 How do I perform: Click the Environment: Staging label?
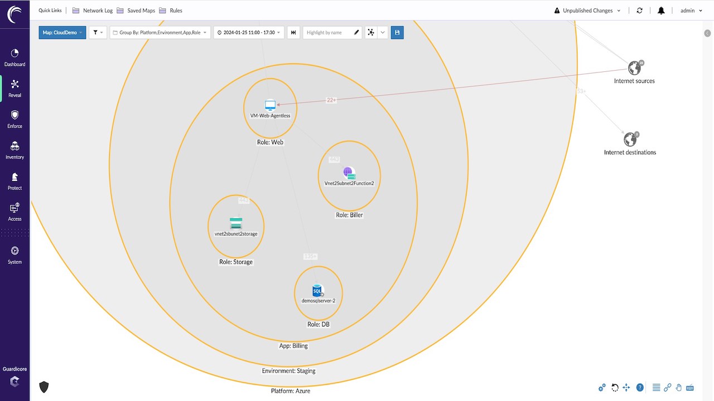[289, 371]
